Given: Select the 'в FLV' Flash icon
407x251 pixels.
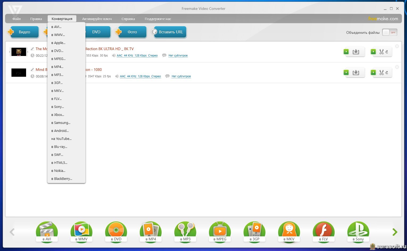Looking at the screenshot, I should 324,232.
